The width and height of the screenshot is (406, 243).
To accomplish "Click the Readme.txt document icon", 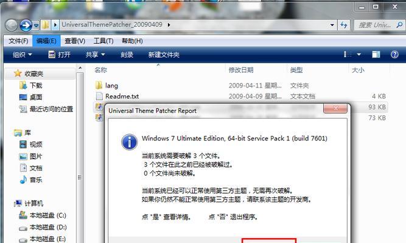I will click(x=99, y=96).
